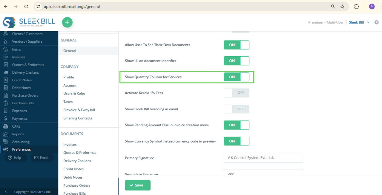Screen dimensions: 382x195
Task: Click the Vendors / Suppliers sidebar icon
Action: pyautogui.click(x=6, y=41)
